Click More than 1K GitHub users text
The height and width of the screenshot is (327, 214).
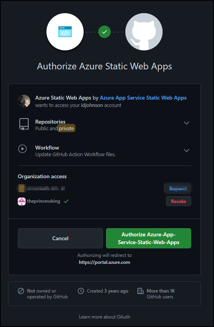pyautogui.click(x=161, y=294)
